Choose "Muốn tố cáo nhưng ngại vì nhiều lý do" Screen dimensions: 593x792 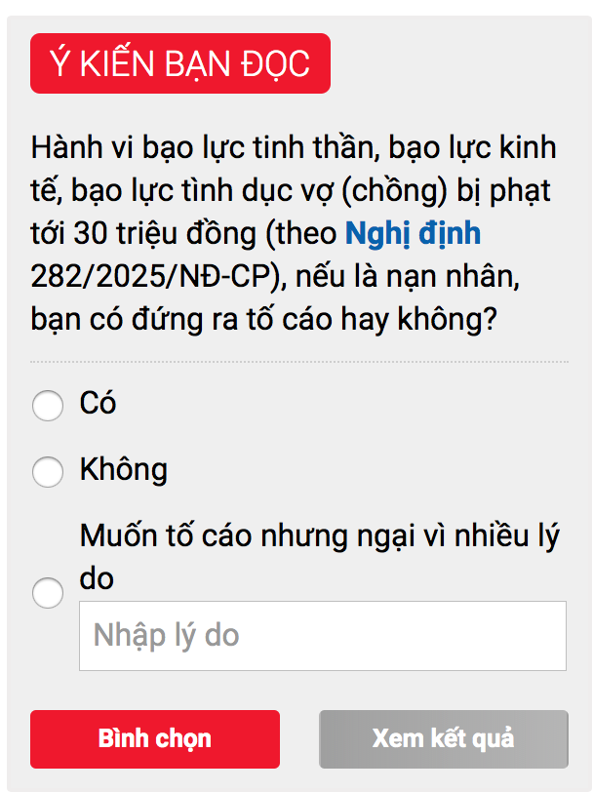tap(47, 593)
